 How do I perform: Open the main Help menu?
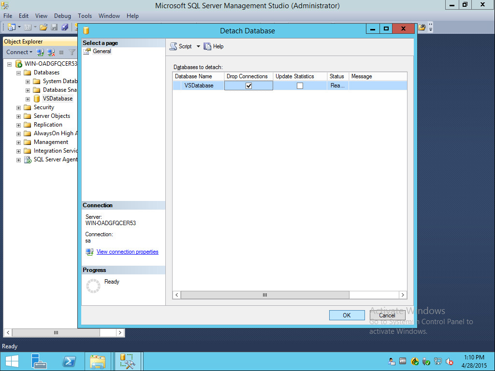132,16
